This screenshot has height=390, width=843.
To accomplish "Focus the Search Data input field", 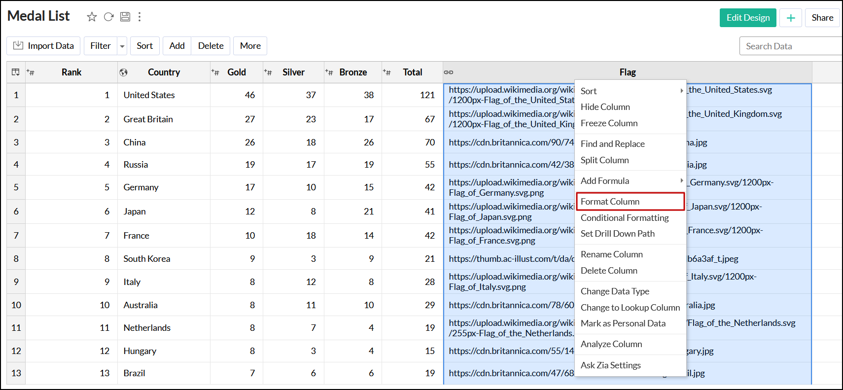I will [x=790, y=46].
